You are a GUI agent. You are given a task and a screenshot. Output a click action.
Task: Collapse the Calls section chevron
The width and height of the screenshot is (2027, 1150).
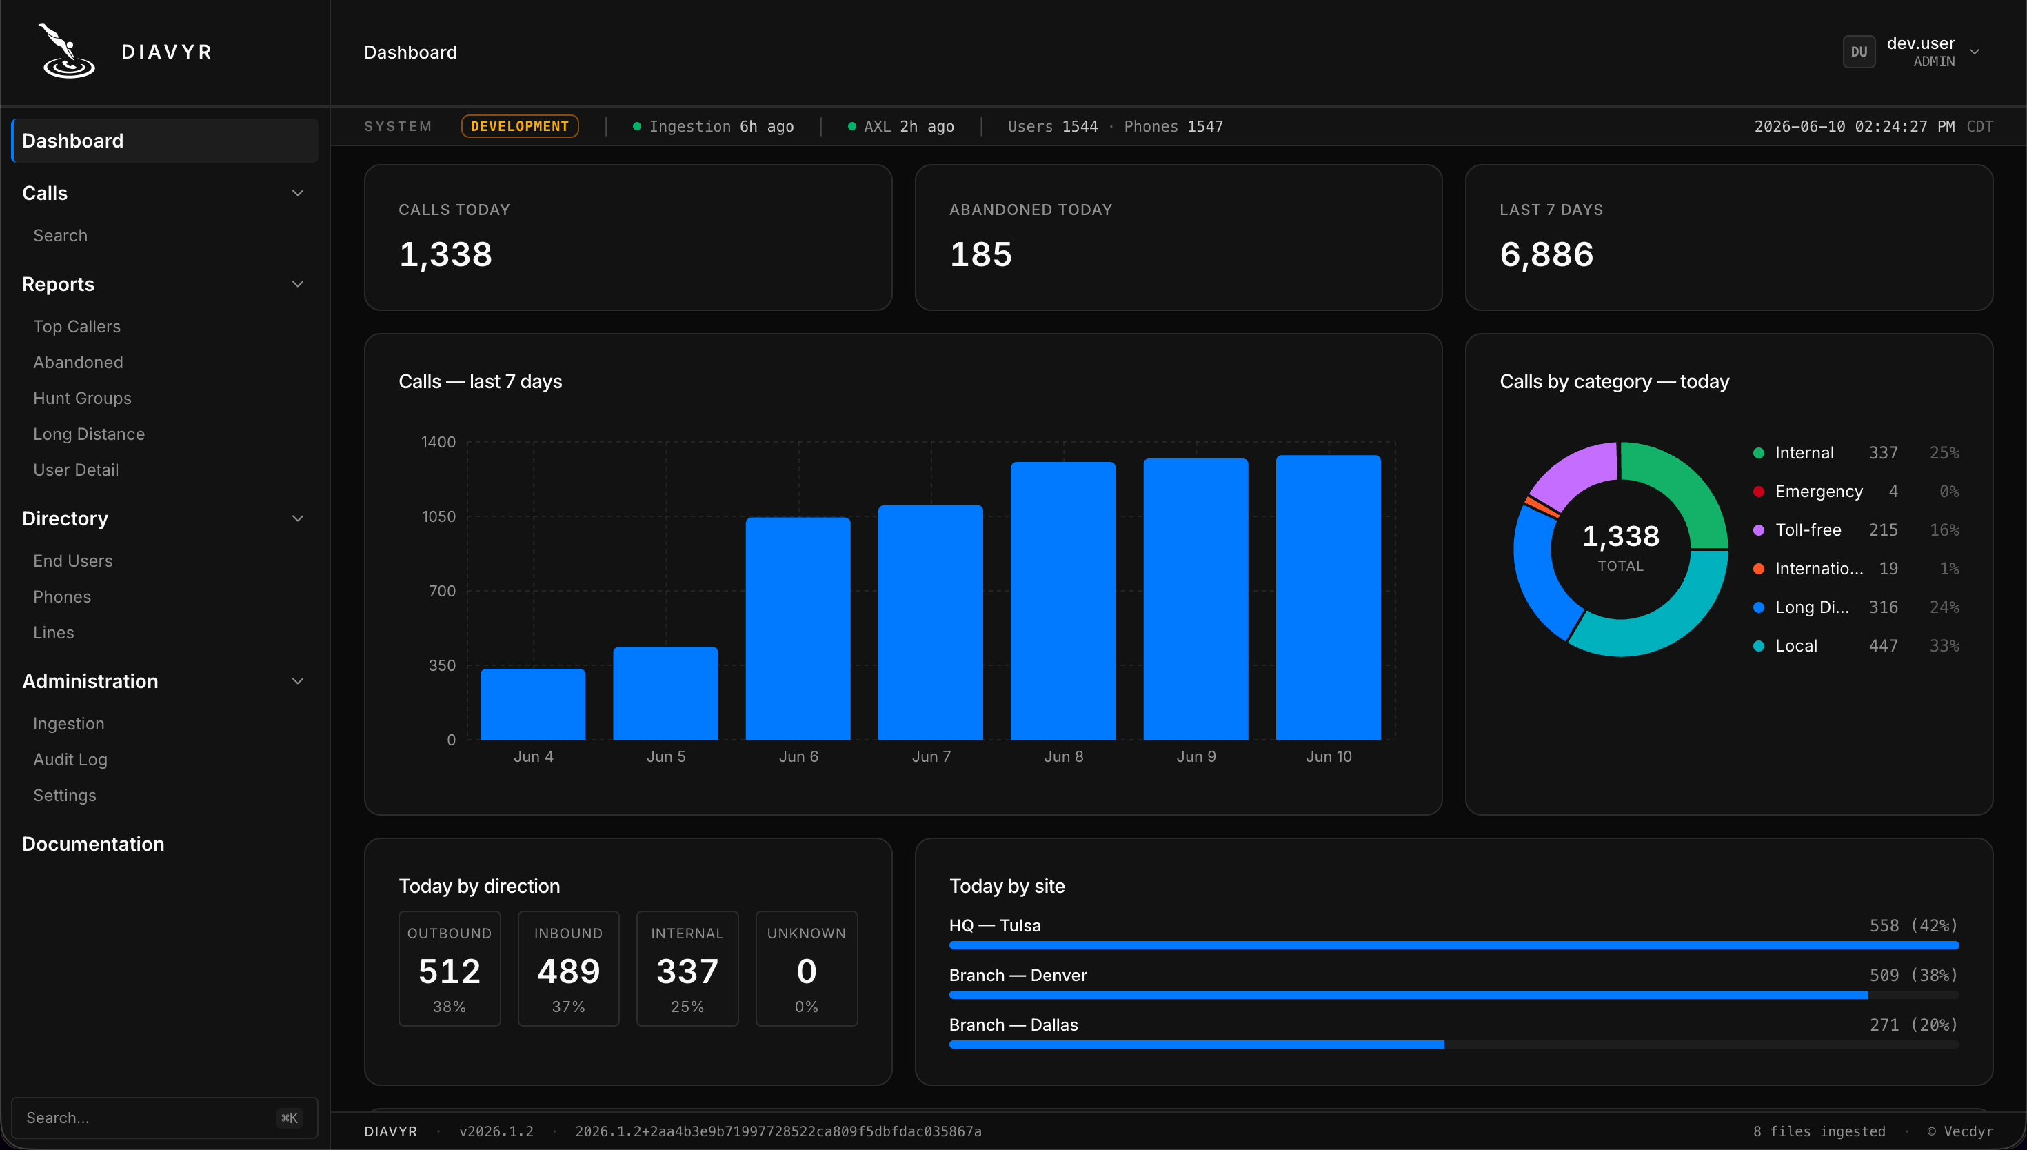coord(298,194)
